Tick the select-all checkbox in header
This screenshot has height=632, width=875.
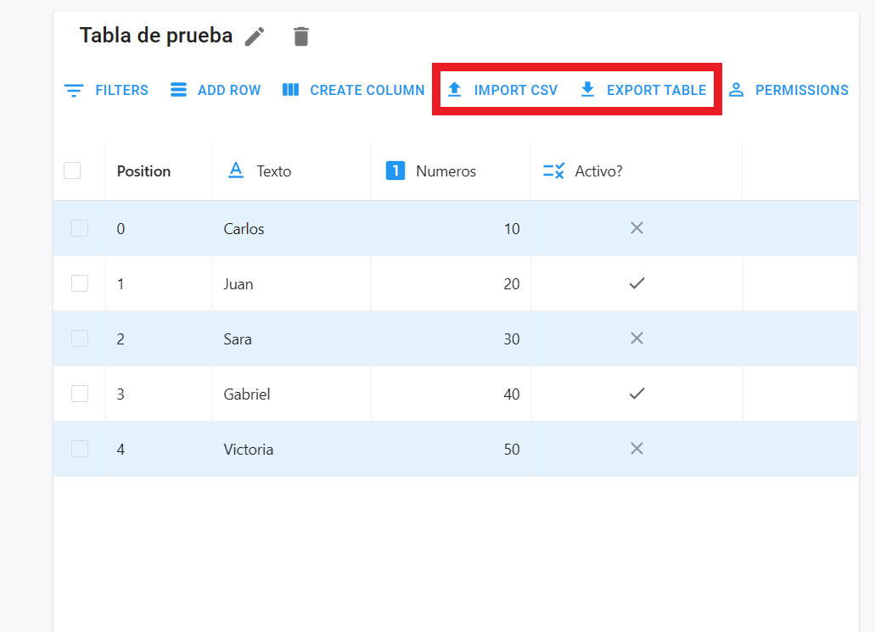[72, 171]
